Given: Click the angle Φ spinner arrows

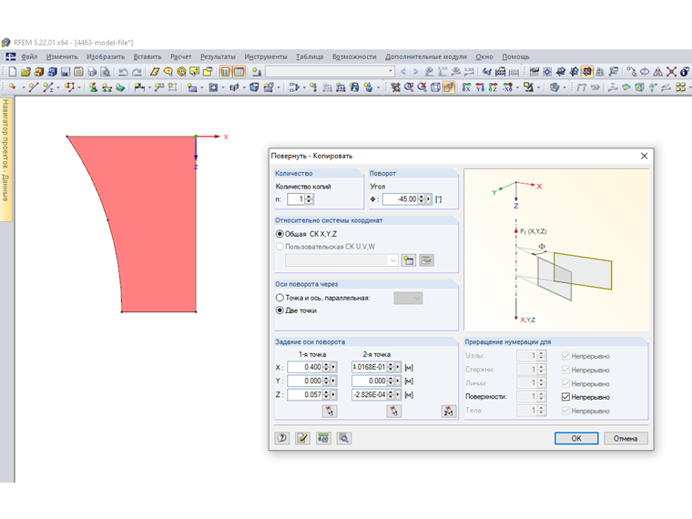Looking at the screenshot, I should (x=421, y=199).
